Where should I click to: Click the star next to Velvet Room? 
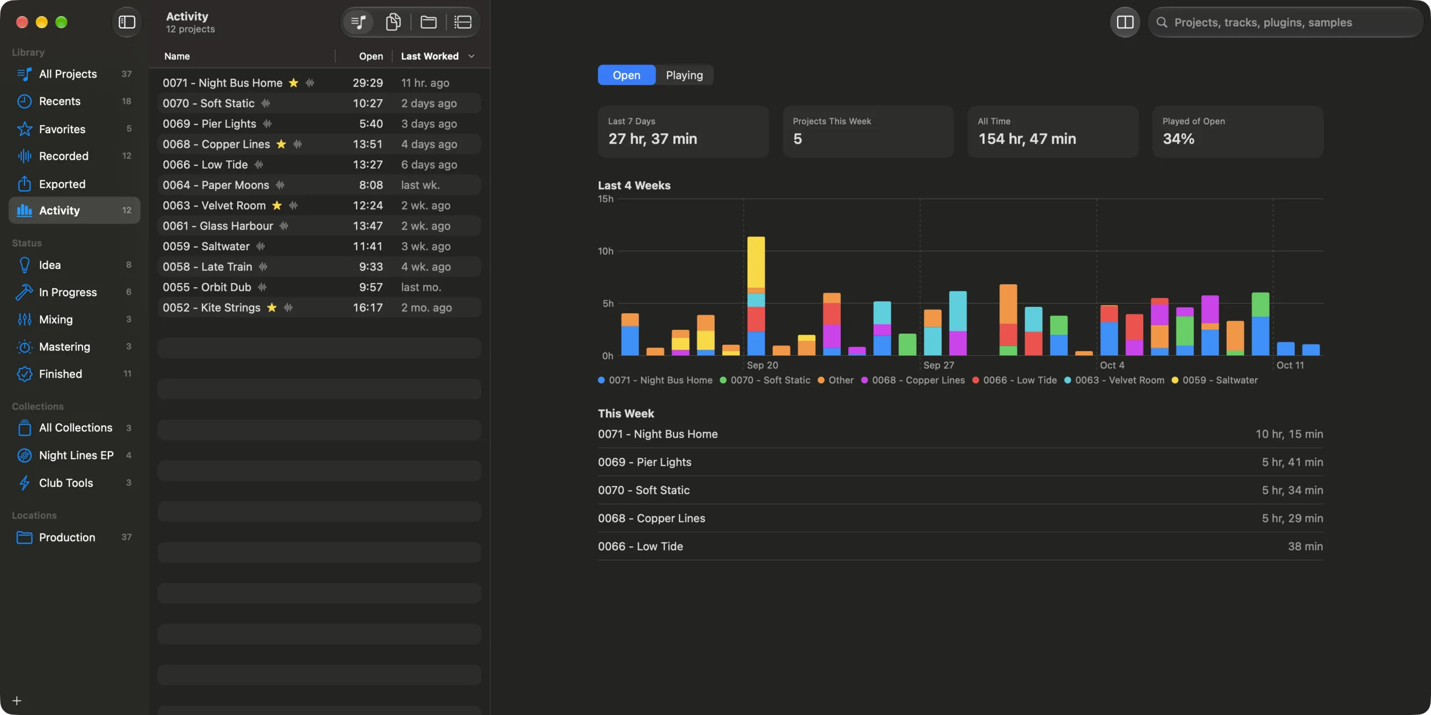point(277,206)
